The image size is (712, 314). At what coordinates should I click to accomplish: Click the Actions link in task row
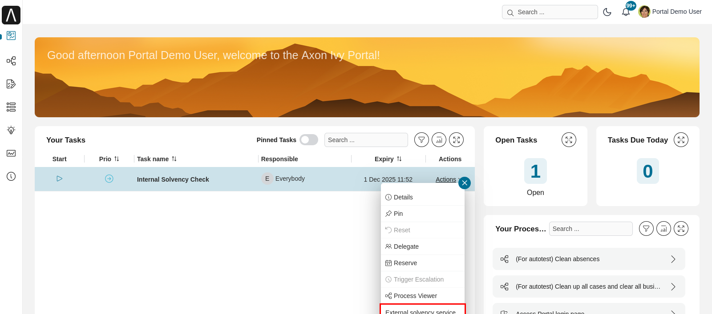click(445, 179)
